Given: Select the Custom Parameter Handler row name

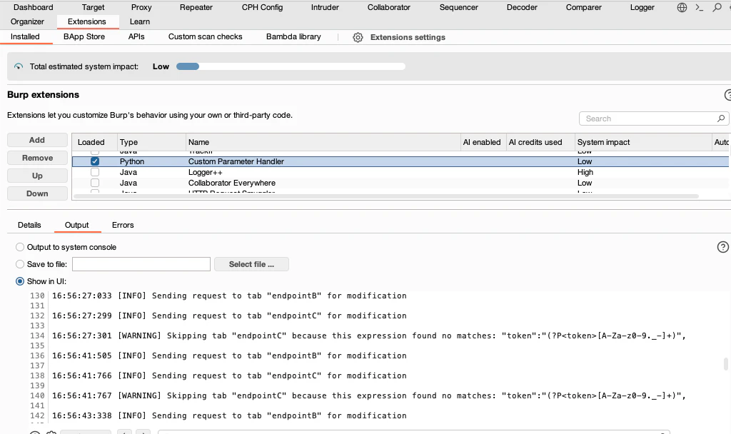Looking at the screenshot, I should (236, 161).
